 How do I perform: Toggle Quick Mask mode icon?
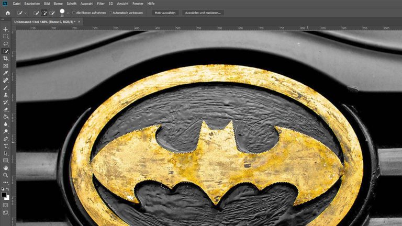pyautogui.click(x=6, y=205)
